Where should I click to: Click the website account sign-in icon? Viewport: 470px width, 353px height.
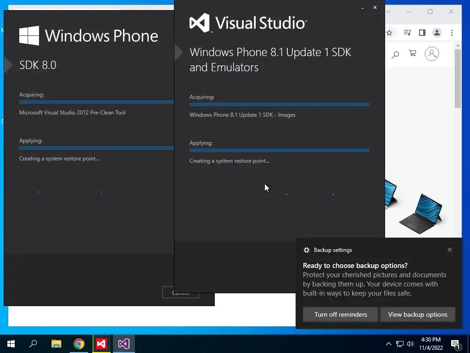(431, 54)
